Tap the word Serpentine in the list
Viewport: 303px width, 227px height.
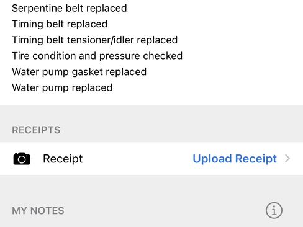point(37,9)
